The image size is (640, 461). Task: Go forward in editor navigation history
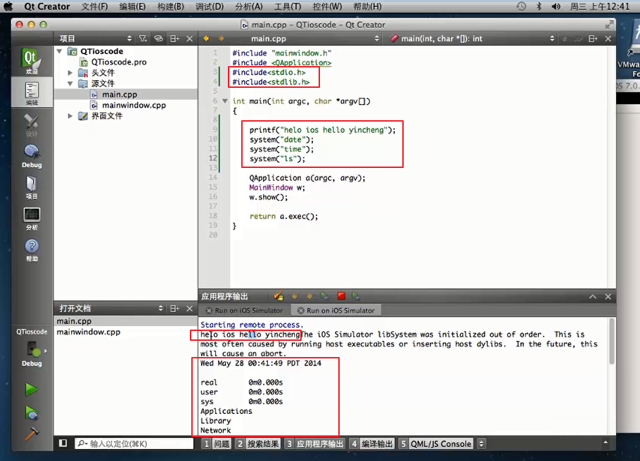click(222, 39)
